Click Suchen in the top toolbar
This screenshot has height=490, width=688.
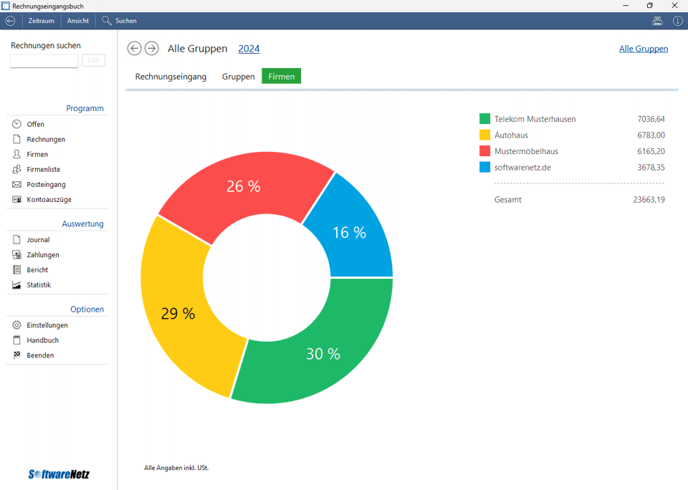tap(120, 21)
